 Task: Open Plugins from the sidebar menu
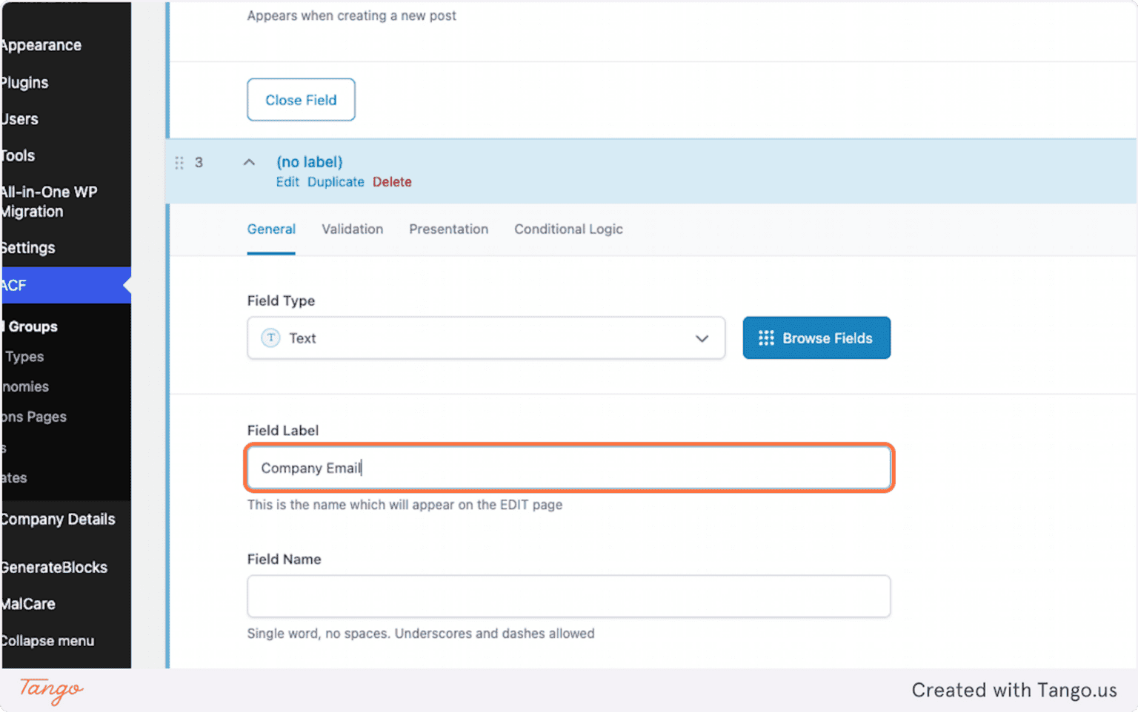(24, 82)
